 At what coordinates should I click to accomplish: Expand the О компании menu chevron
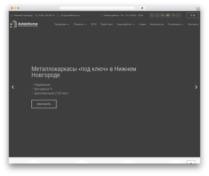click(x=182, y=25)
